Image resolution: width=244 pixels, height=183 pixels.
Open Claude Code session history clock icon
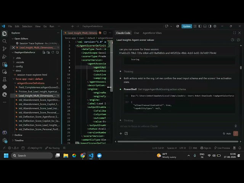[233, 40]
